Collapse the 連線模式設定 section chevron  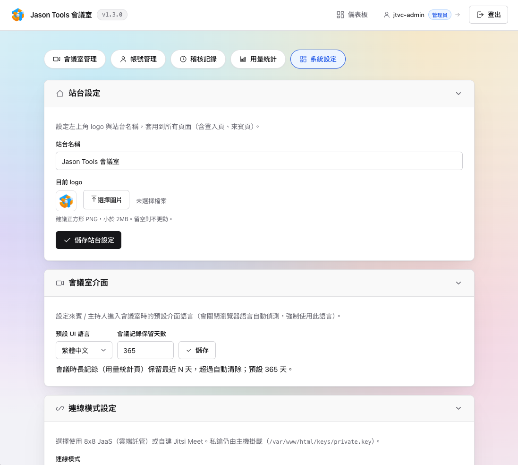click(x=458, y=408)
